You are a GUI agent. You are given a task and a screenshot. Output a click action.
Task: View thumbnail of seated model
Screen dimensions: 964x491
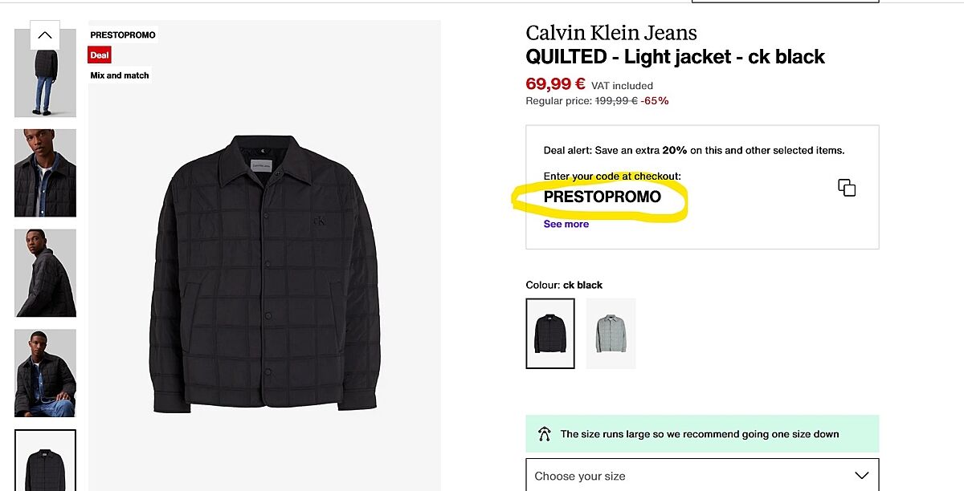[45, 373]
